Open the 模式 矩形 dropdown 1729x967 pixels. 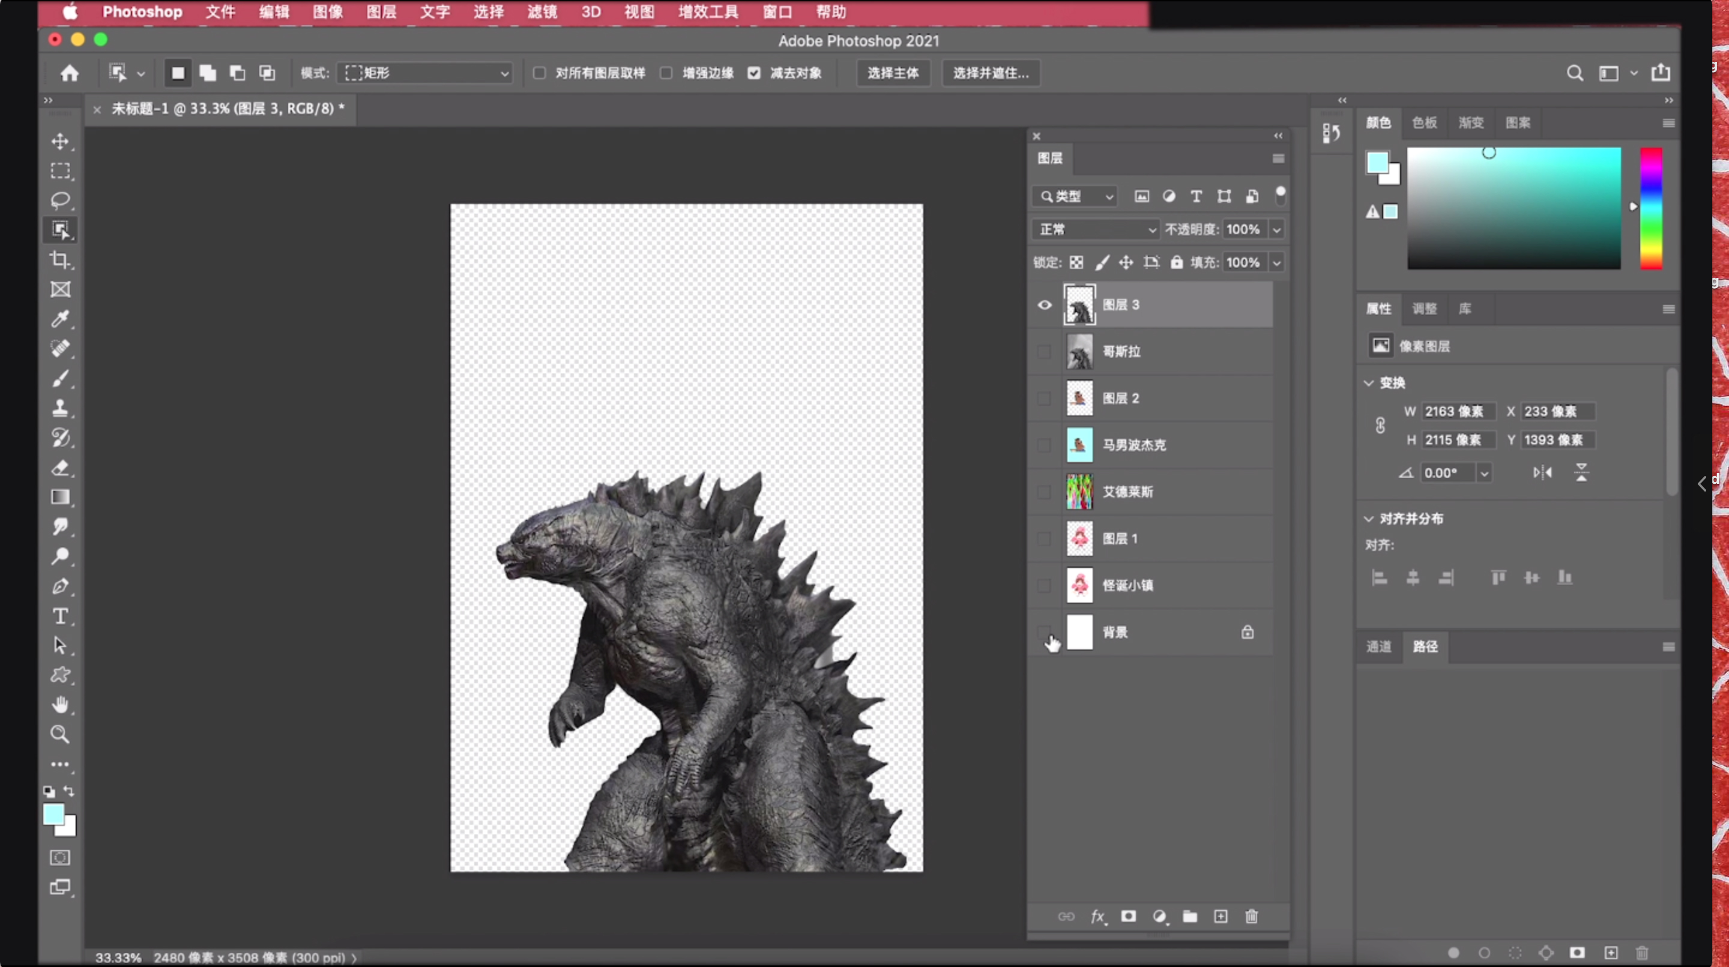tap(426, 73)
